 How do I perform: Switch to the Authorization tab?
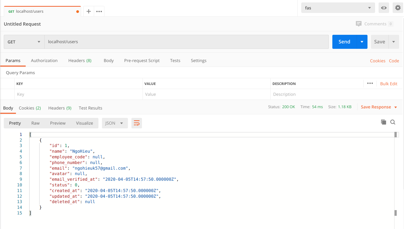(x=44, y=61)
